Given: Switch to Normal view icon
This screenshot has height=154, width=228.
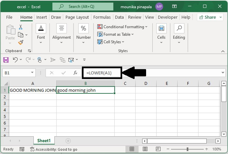Looking at the screenshot, I should [132, 149].
